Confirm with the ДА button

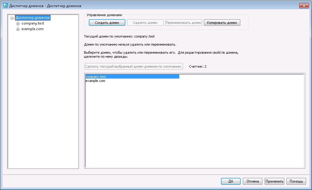(231, 181)
